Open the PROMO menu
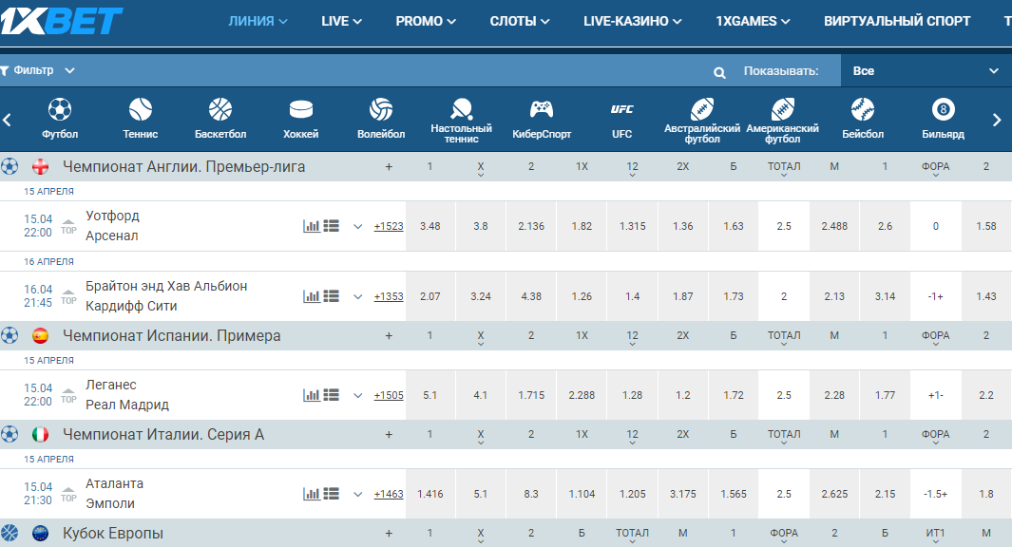This screenshot has width=1012, height=547. [426, 21]
